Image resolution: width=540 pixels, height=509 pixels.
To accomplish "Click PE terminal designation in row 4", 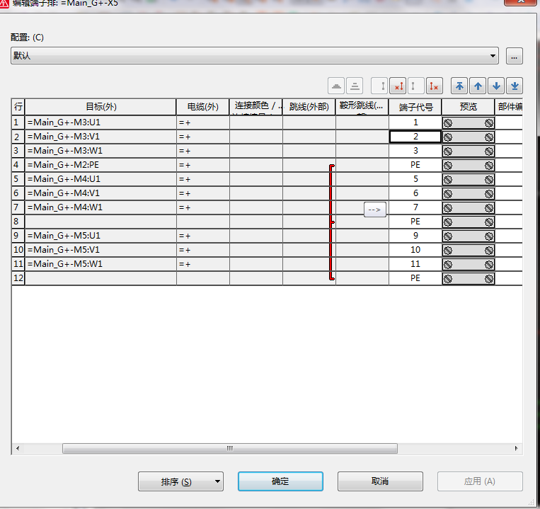I will pyautogui.click(x=415, y=165).
